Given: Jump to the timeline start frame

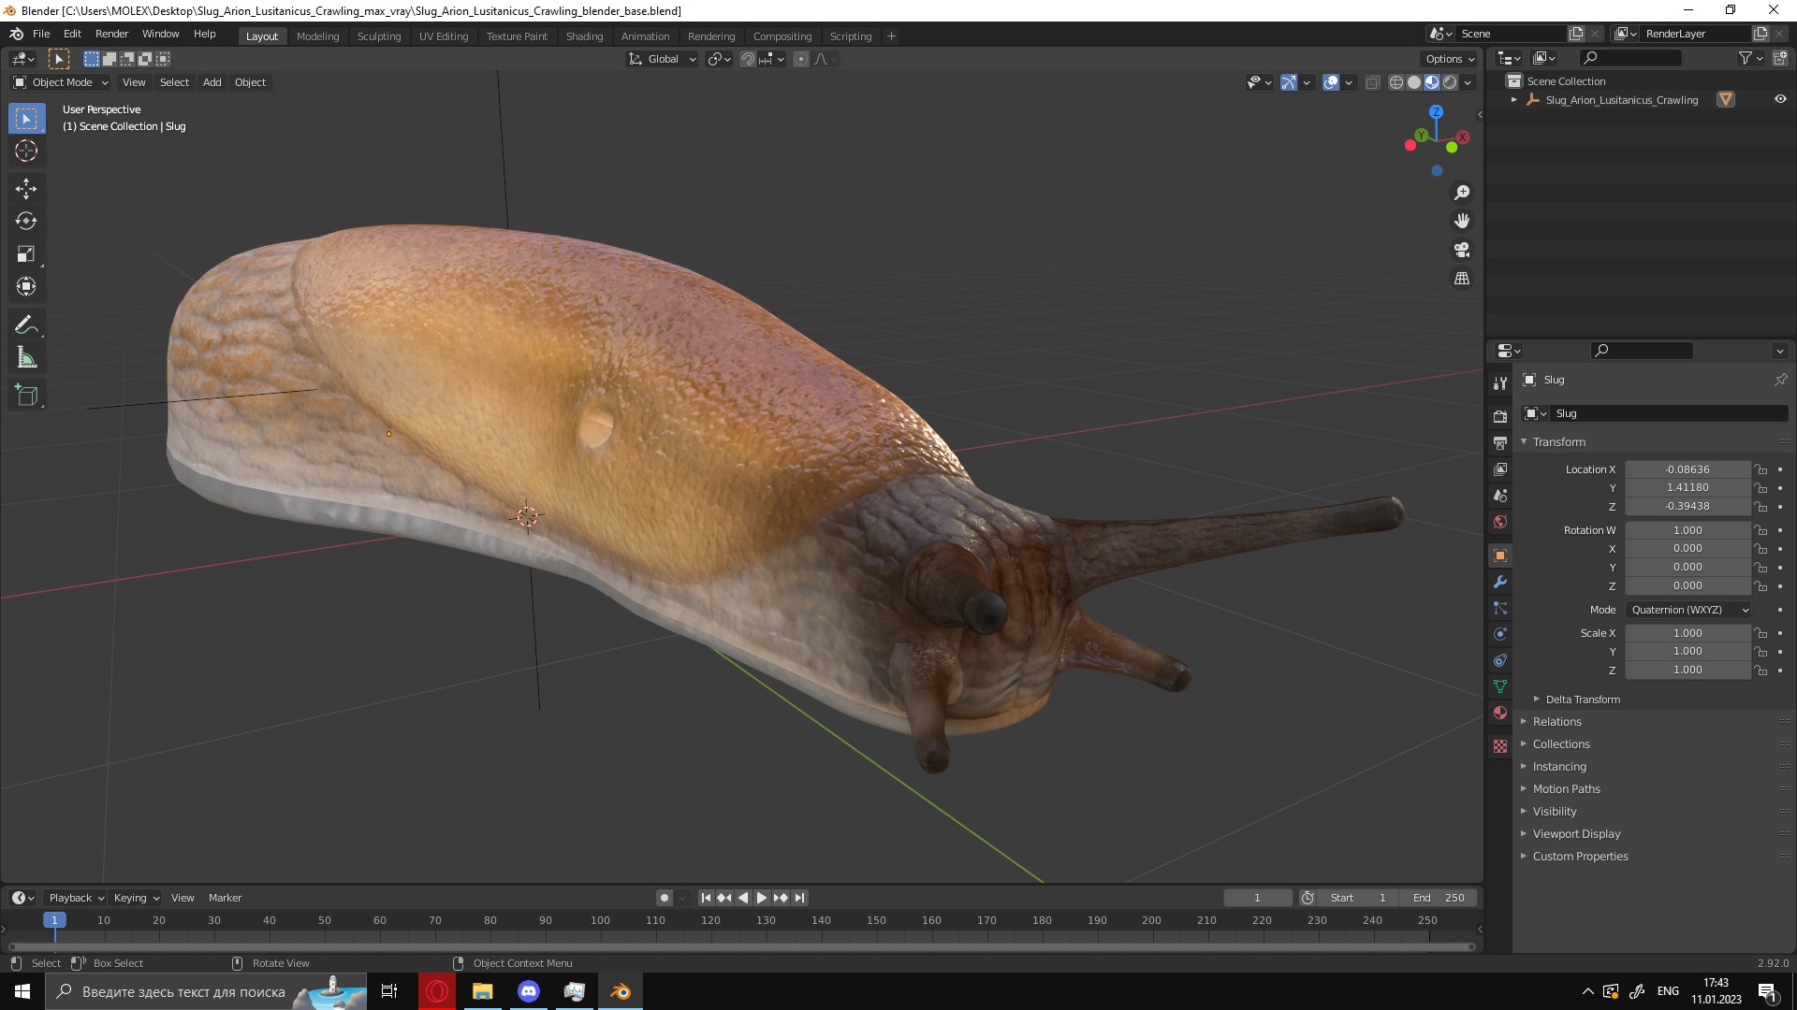Looking at the screenshot, I should [706, 898].
